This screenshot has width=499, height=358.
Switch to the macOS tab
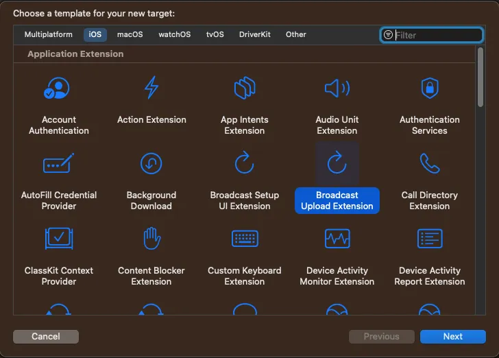pos(130,34)
